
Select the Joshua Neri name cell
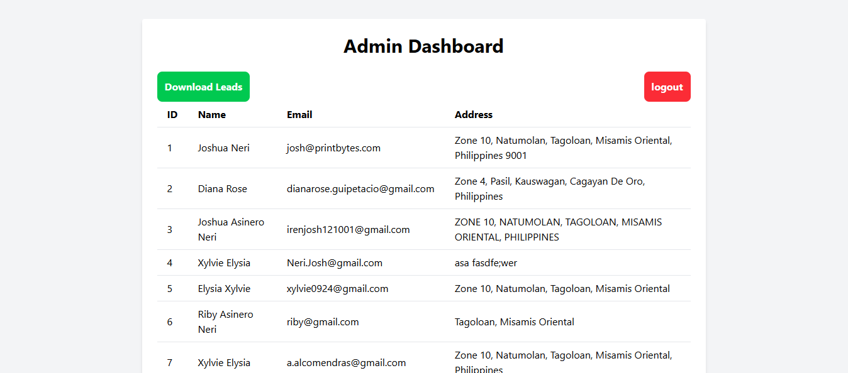pos(223,148)
